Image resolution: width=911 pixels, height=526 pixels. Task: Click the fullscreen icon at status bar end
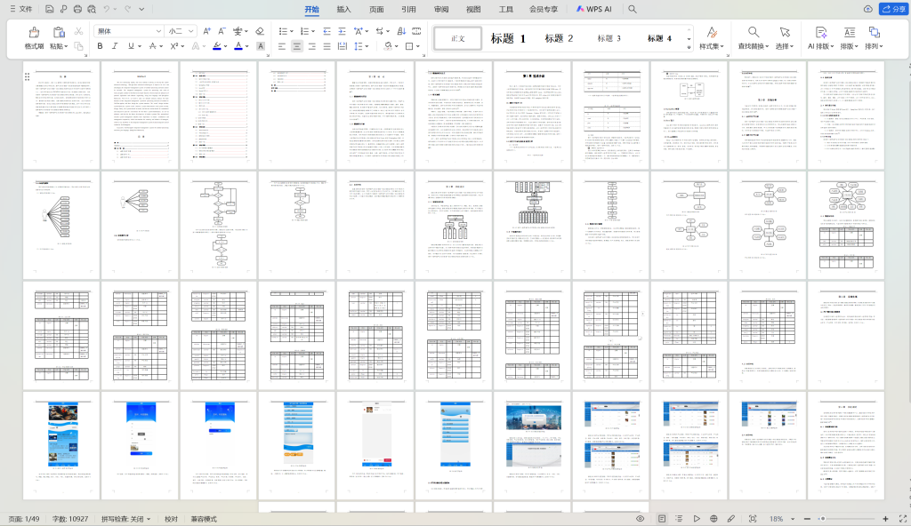903,519
